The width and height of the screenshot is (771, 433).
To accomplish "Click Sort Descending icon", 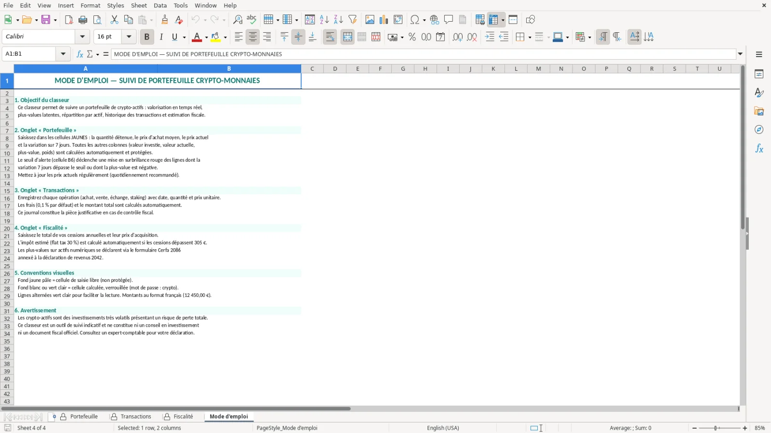I will point(338,20).
